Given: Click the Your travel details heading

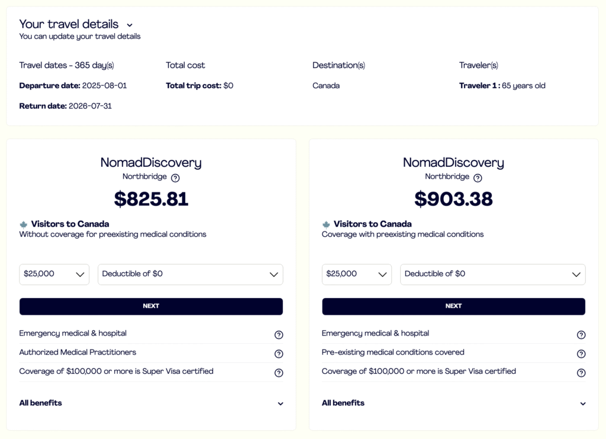Looking at the screenshot, I should coord(69,24).
